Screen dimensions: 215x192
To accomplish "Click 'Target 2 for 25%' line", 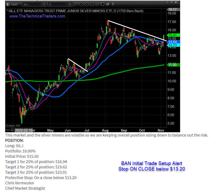I will coord(36,167).
